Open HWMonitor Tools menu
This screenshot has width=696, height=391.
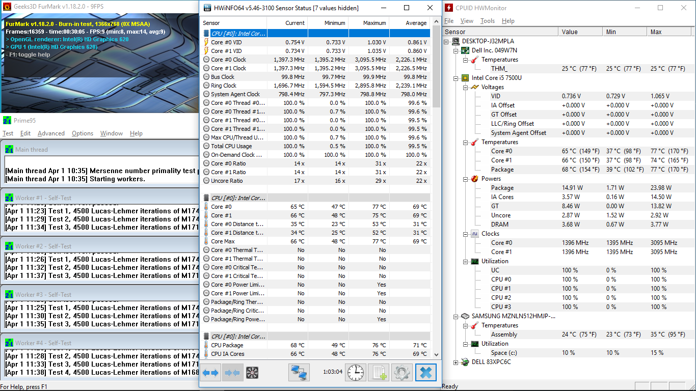click(488, 21)
